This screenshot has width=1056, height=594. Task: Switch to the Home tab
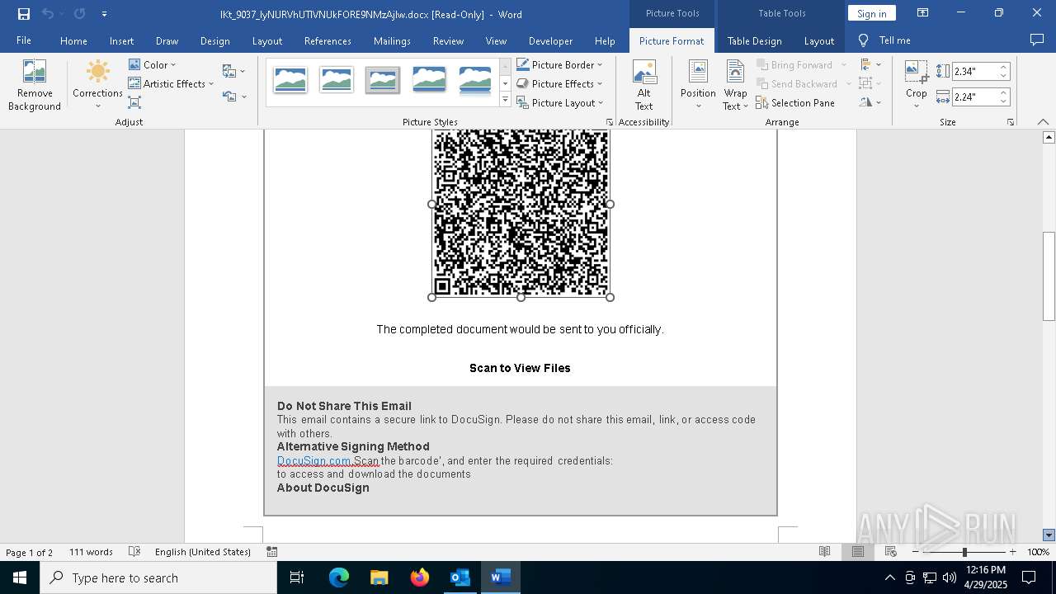point(73,40)
